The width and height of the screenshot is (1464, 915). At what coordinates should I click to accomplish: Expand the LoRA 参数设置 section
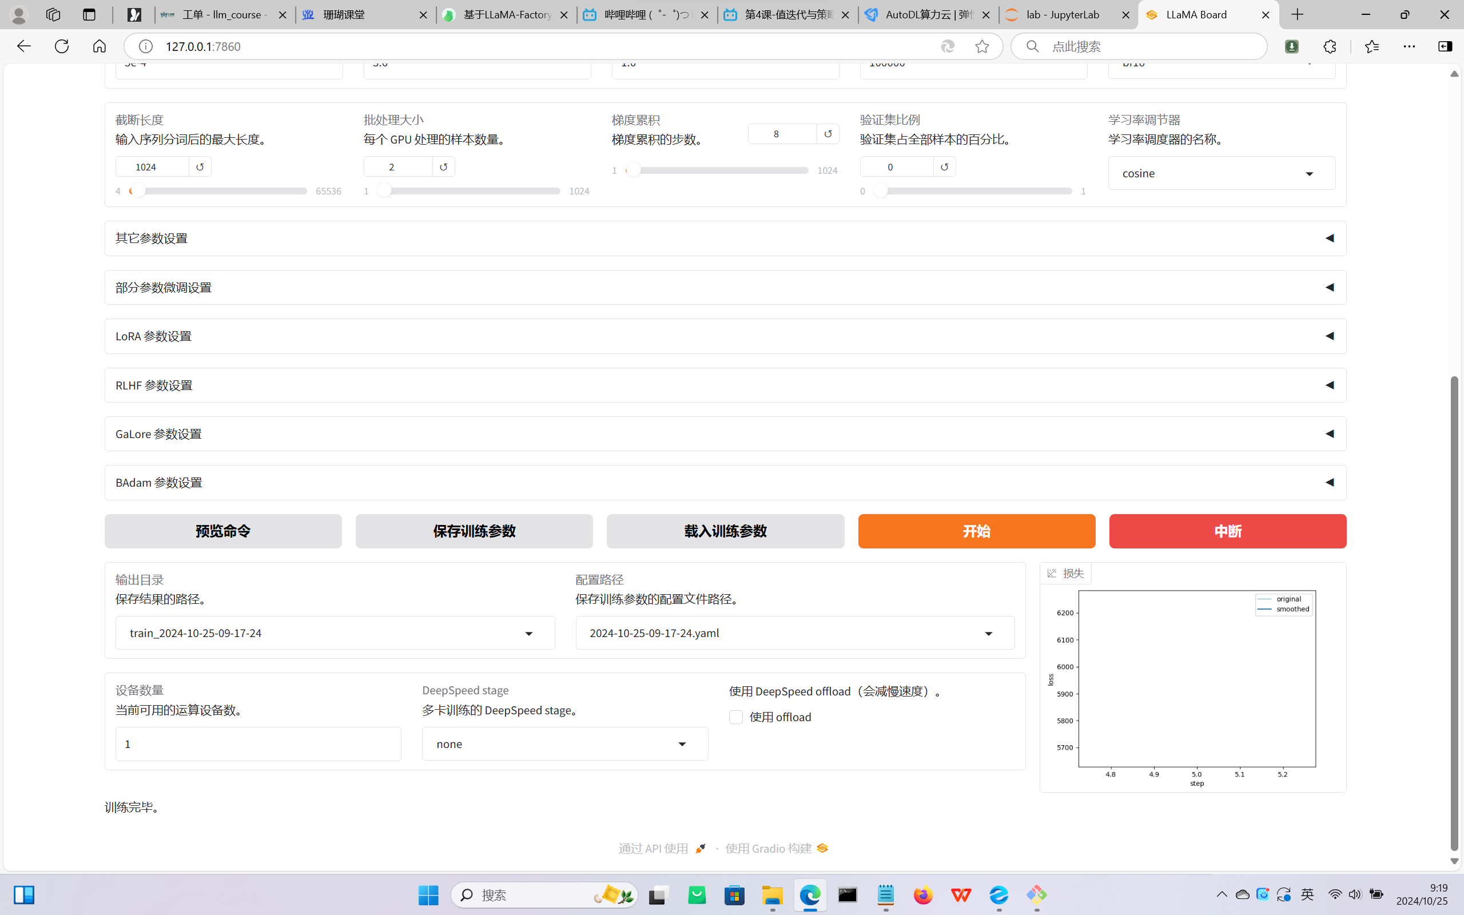725,336
